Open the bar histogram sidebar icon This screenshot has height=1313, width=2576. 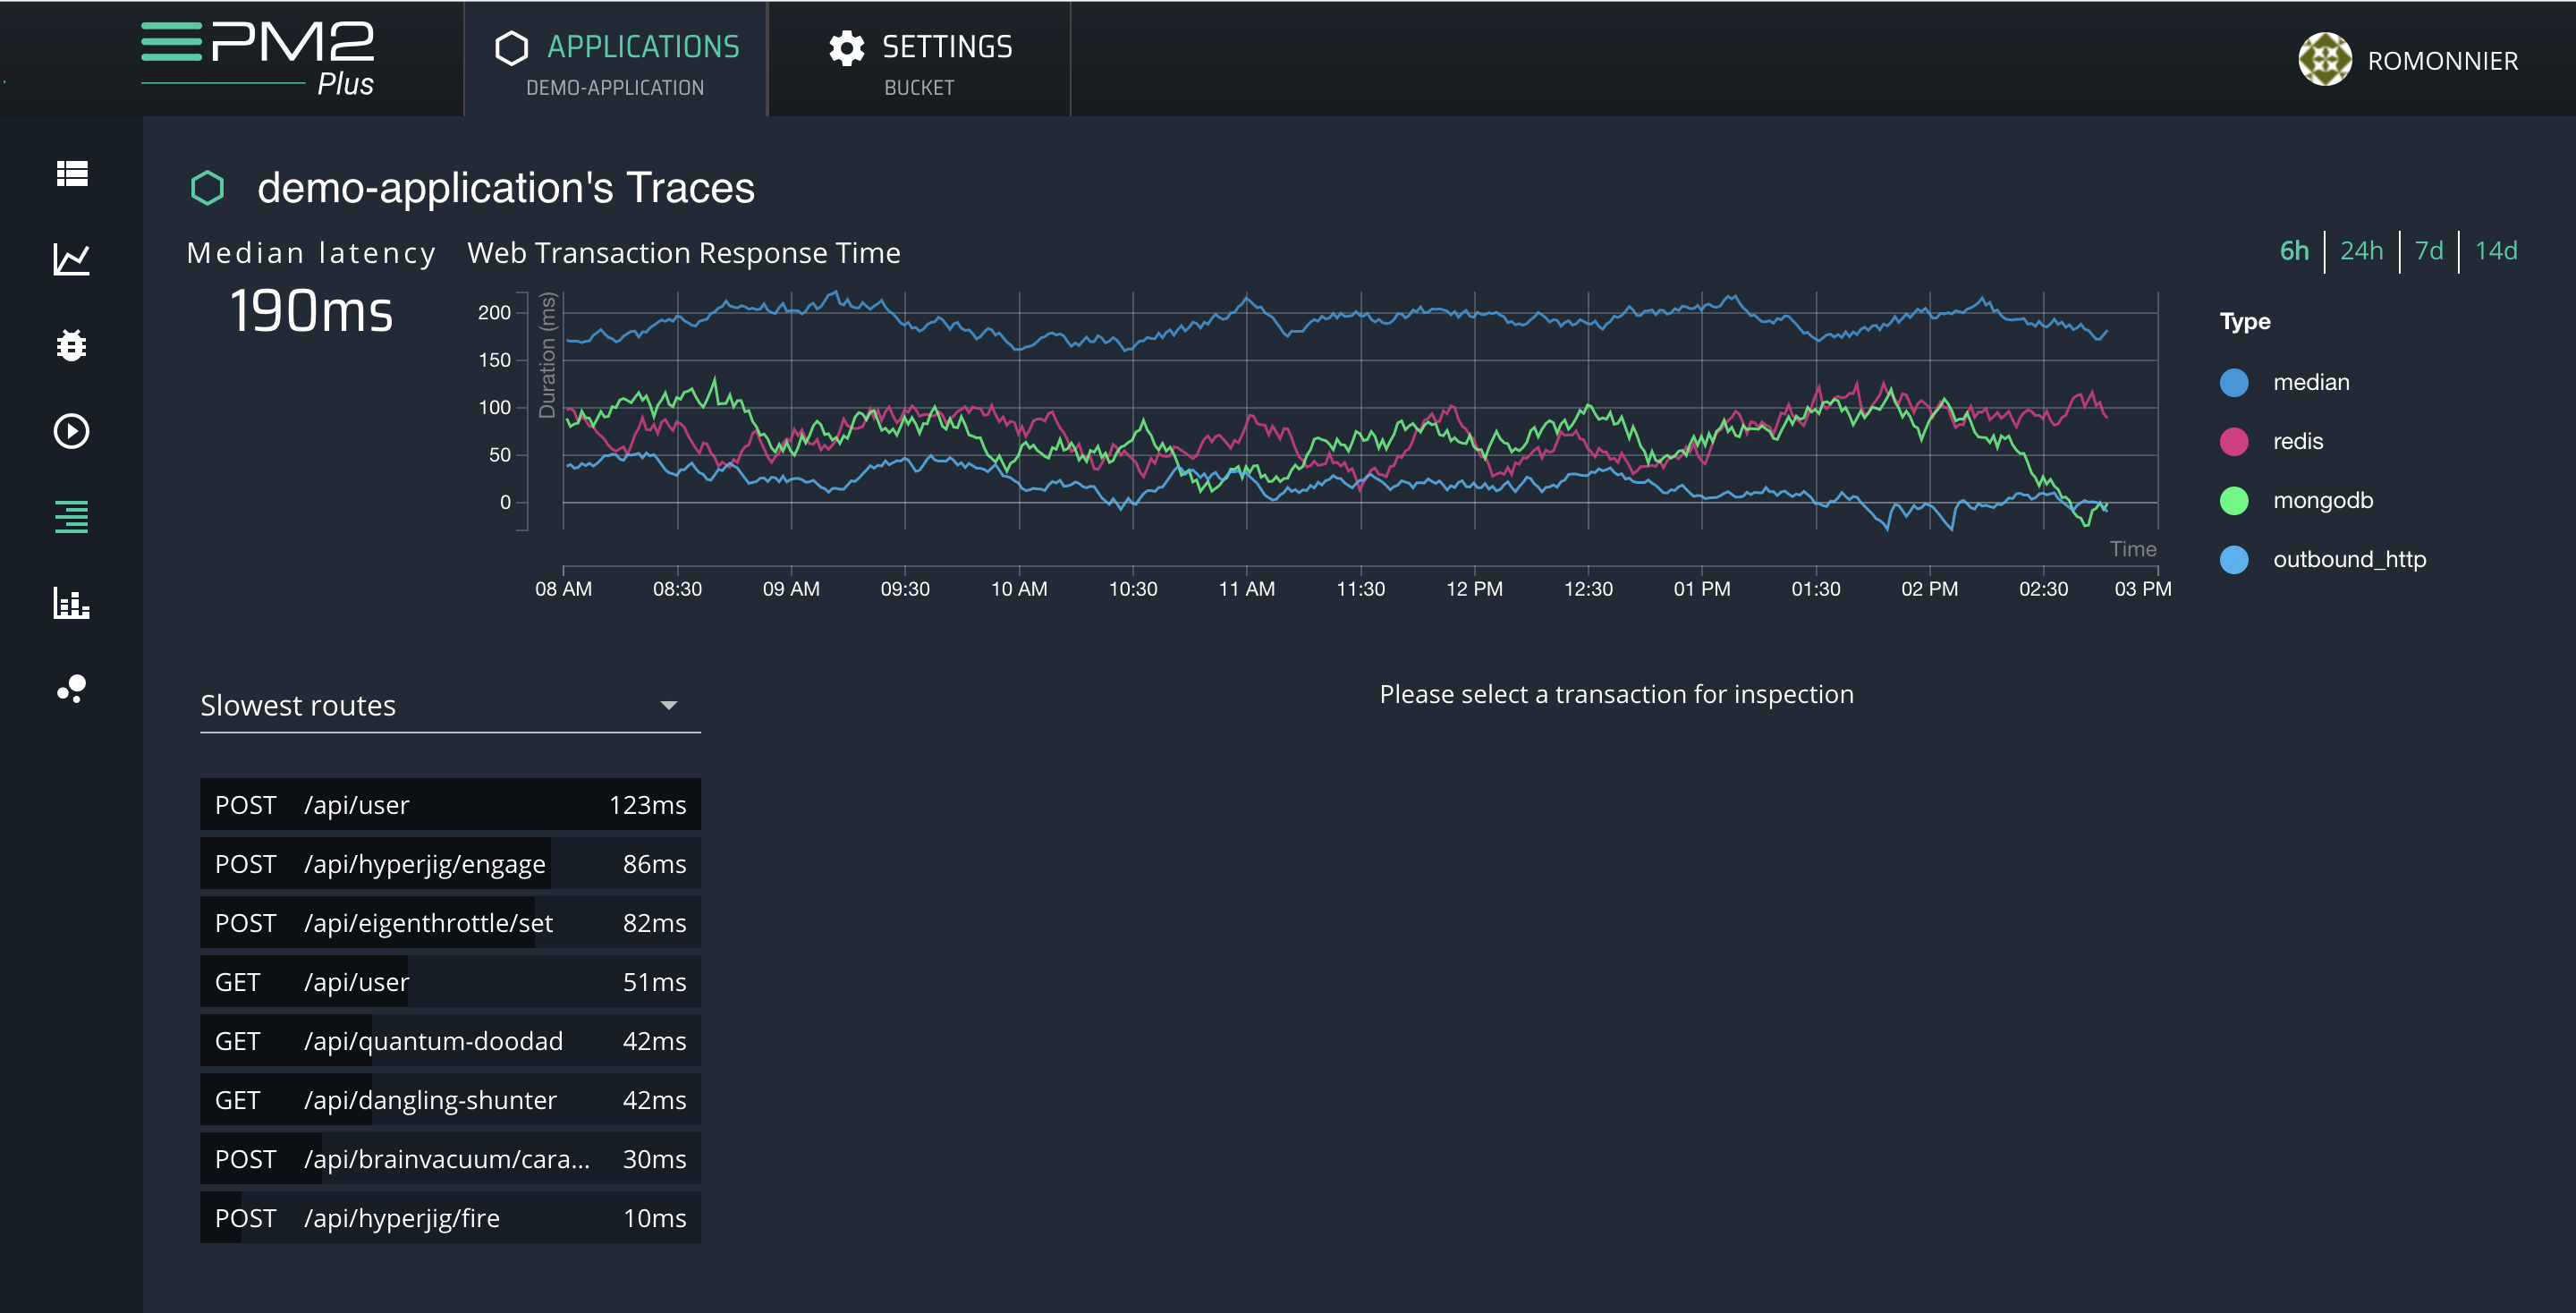72,603
